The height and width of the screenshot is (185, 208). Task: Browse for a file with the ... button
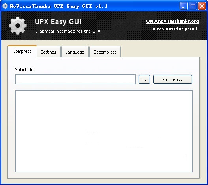pos(144,80)
